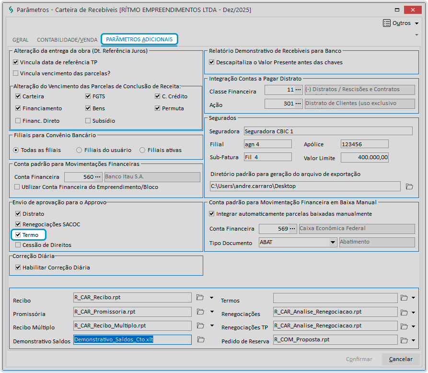This screenshot has width=428, height=373.
Task: Open lookup for Ação 301
Action: click(298, 104)
